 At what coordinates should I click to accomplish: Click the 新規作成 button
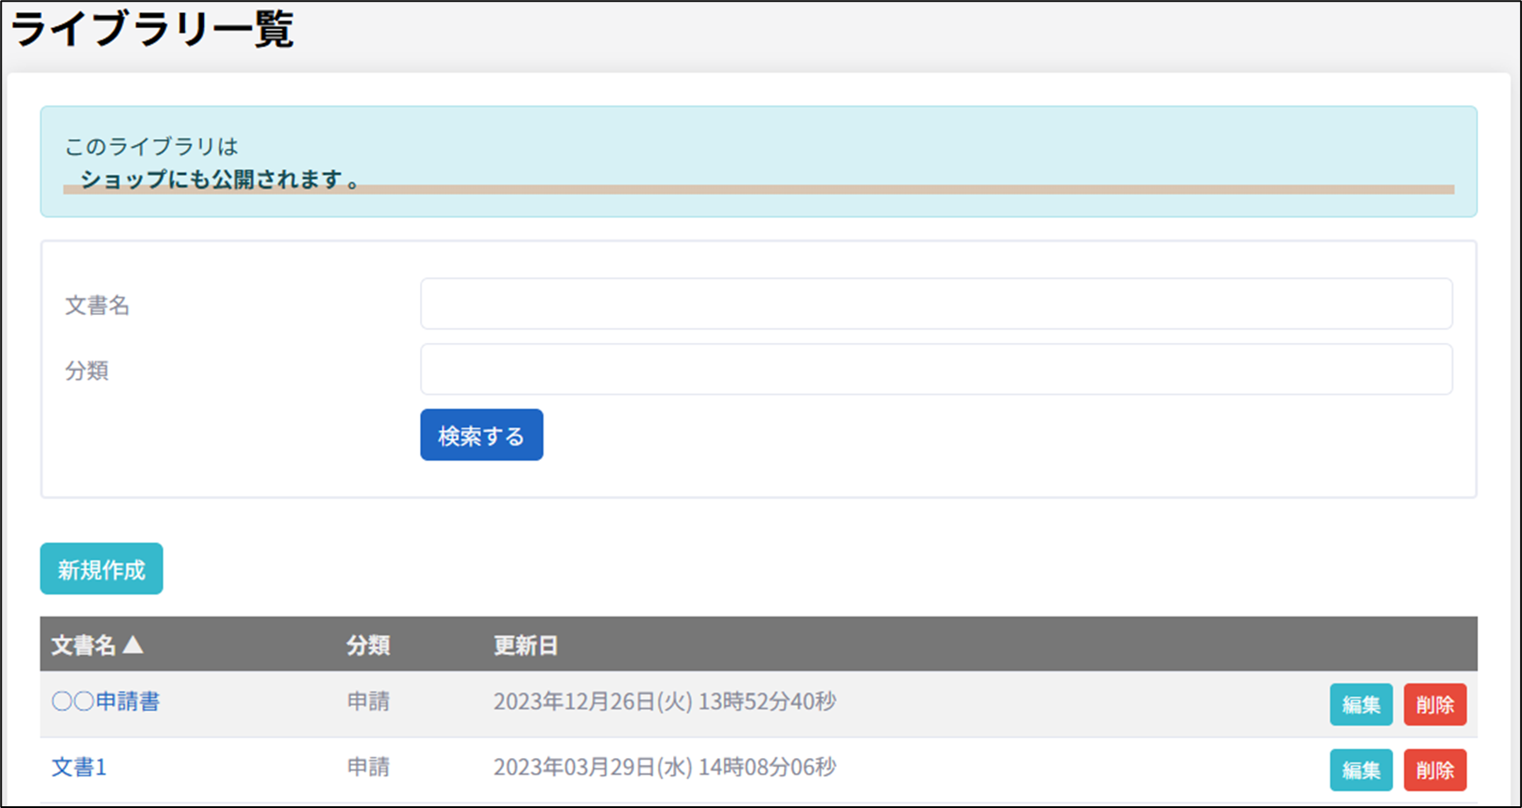(102, 569)
